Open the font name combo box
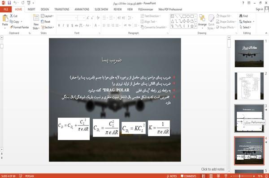The image size is (269, 178). tap(67, 18)
